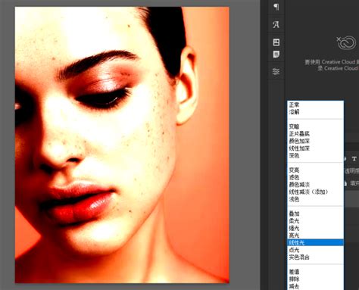This screenshot has height=290, width=359.
Task: Select 柔光 blend mode
Action: 294,221
